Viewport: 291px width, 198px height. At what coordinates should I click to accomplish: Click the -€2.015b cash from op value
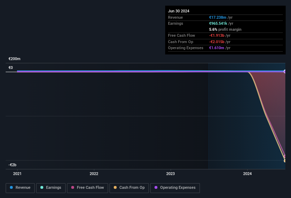point(217,42)
